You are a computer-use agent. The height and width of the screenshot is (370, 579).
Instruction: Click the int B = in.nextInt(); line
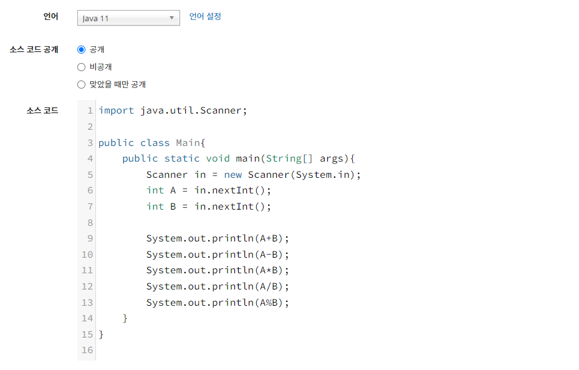pyautogui.click(x=209, y=207)
